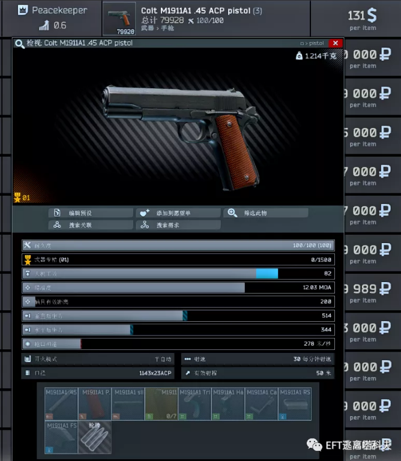
Task: Click the 武器 > 手枪 category breadcrumb
Action: coord(157,28)
